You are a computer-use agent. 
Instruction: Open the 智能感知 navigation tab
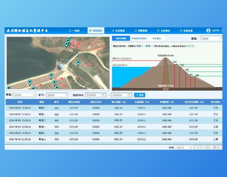tap(95, 31)
